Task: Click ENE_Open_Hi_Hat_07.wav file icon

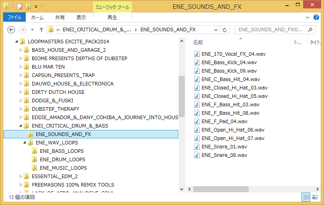Action: coord(197,138)
